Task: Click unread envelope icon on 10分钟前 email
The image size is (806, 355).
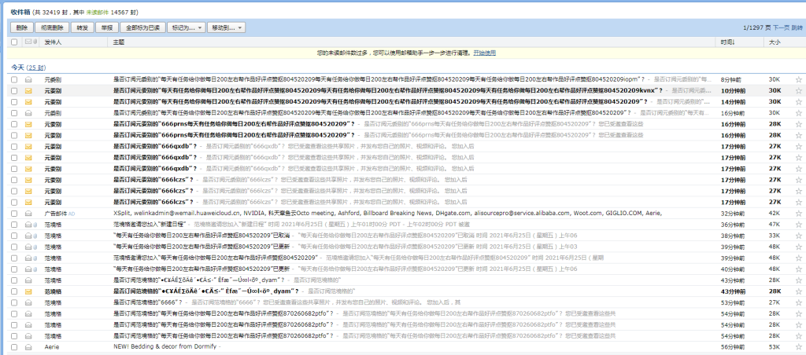Action: click(28, 90)
